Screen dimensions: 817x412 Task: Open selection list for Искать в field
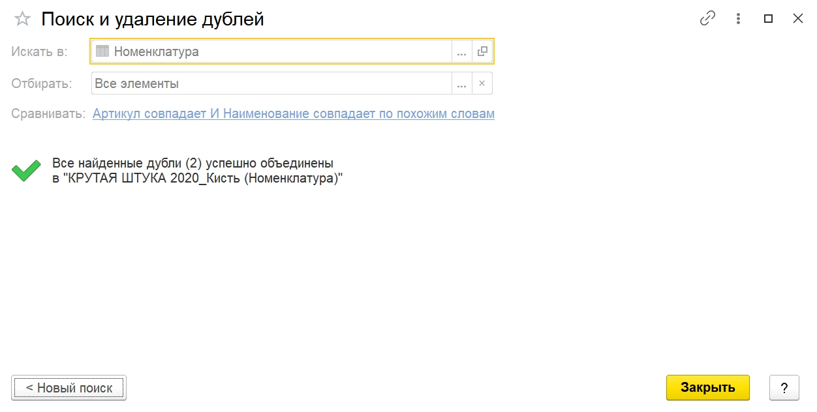pos(461,51)
